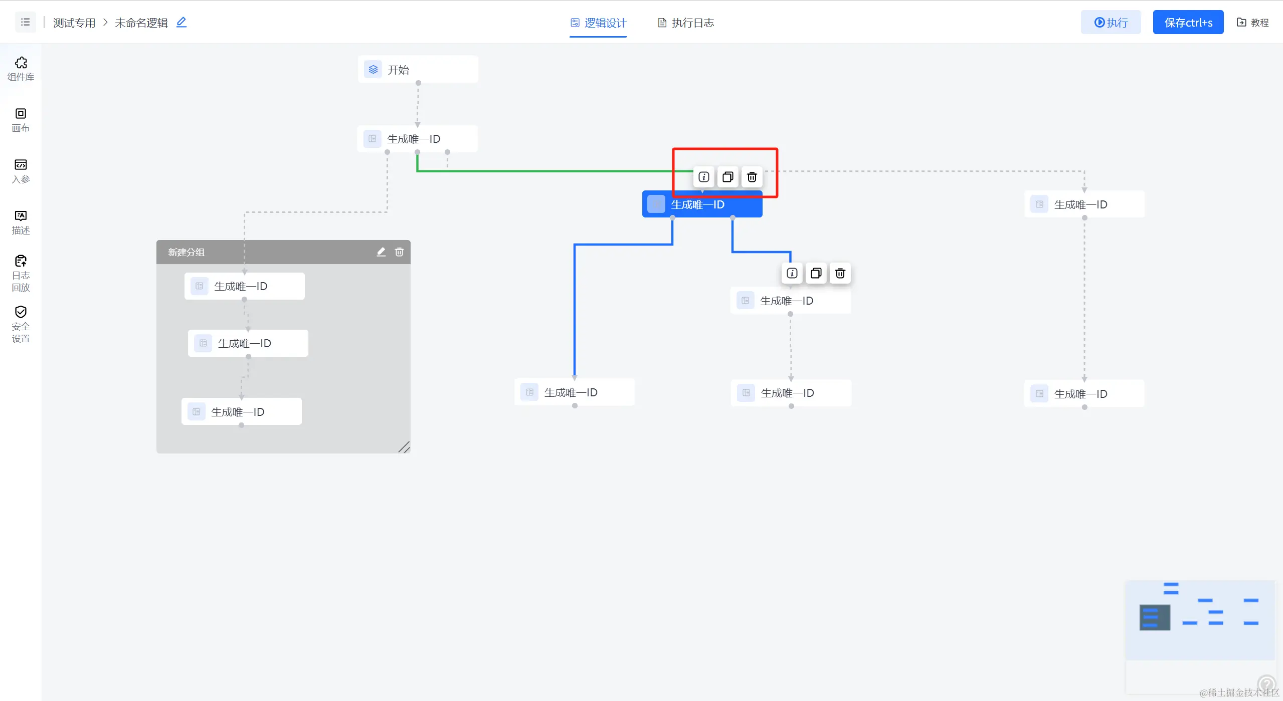
Task: Open 安全设置 security settings
Action: [21, 324]
